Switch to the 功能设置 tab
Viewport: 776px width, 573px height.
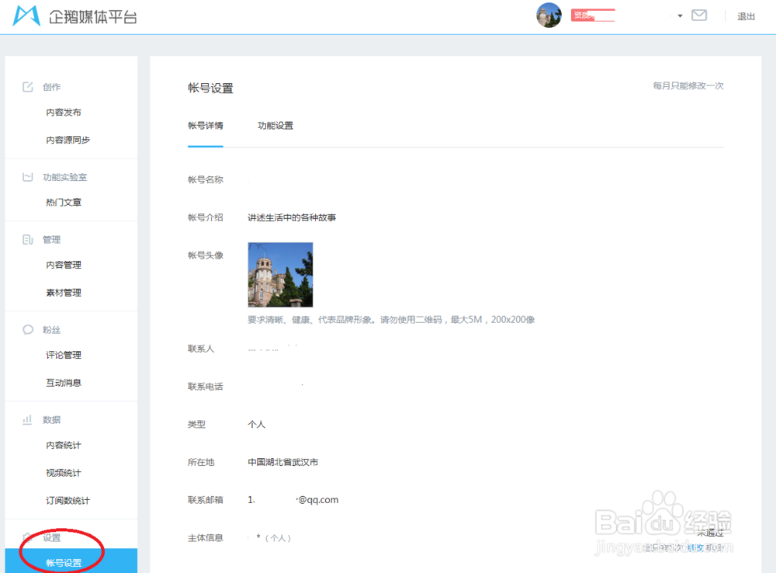pos(275,125)
